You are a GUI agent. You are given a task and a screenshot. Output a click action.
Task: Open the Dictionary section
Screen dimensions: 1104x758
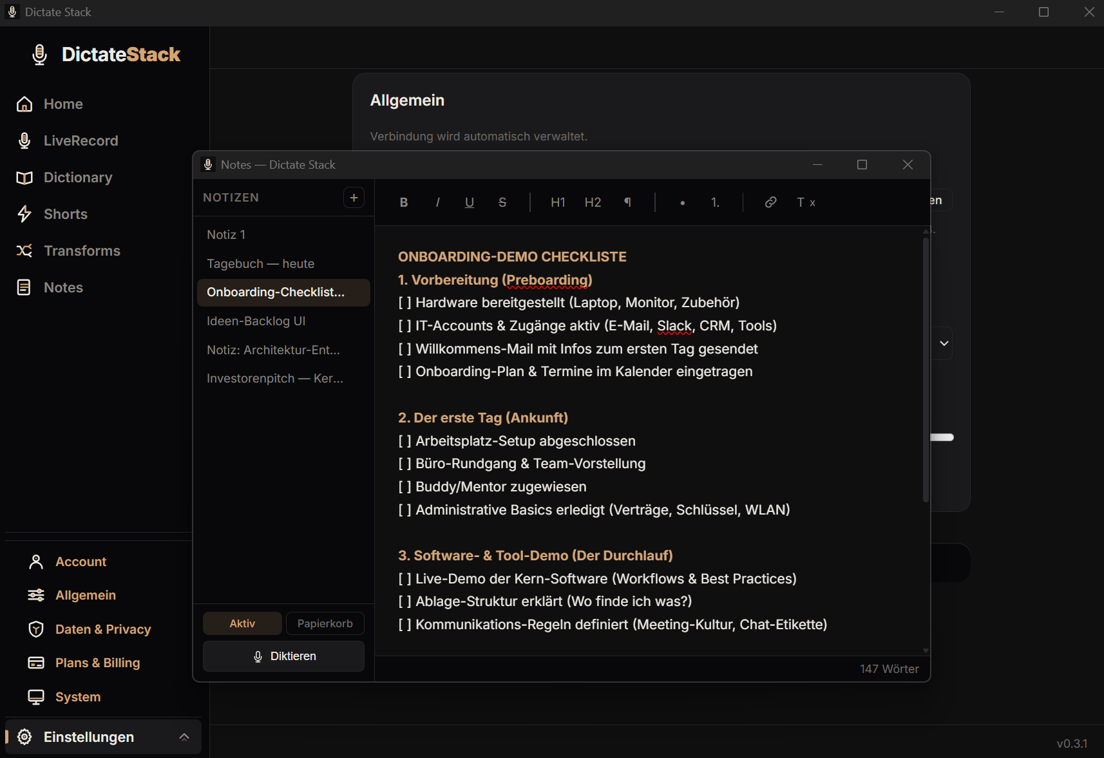click(78, 178)
